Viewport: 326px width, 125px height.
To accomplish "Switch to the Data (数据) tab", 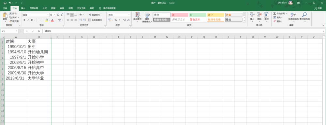I will coord(53,8).
